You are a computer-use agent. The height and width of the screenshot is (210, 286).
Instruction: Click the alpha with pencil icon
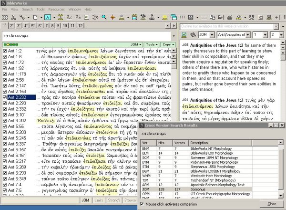pyautogui.click(x=69, y=17)
